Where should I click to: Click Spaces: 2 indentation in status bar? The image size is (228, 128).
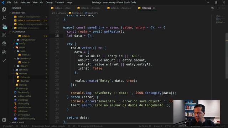tap(158, 126)
